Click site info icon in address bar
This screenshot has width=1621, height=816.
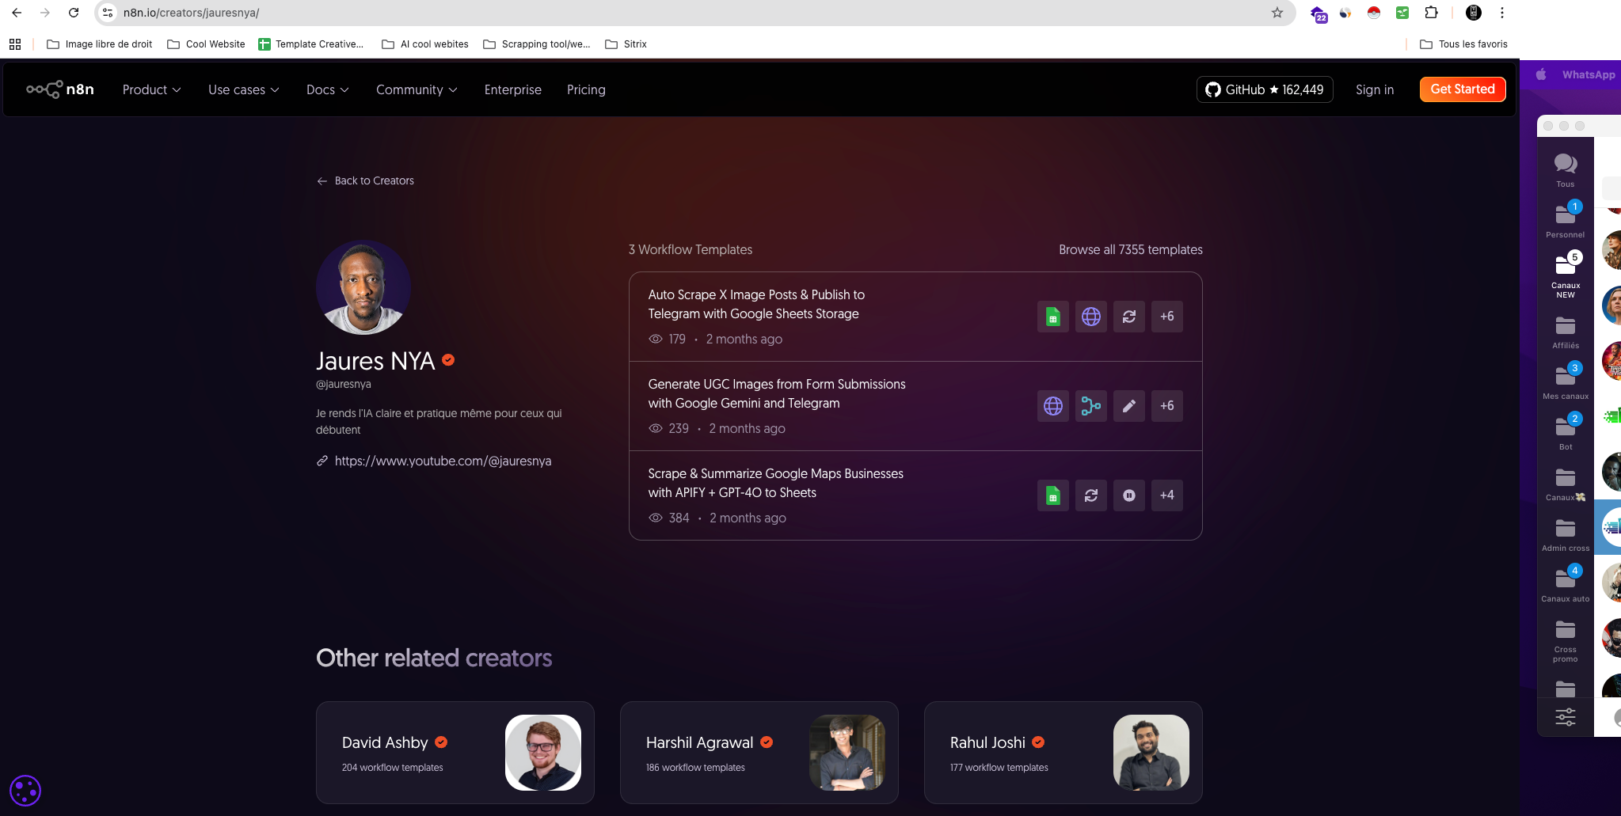click(x=108, y=13)
